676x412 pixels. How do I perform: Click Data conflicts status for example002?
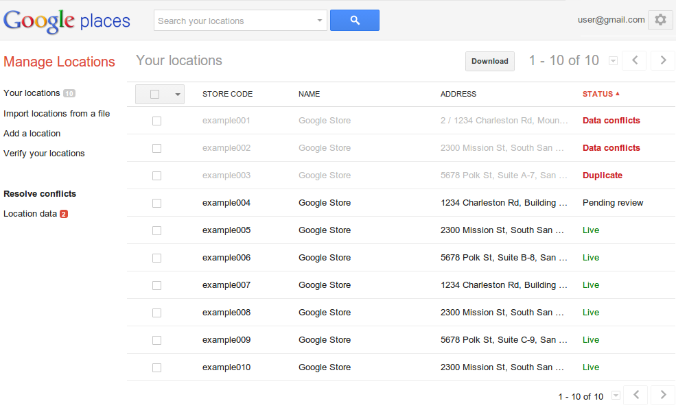(x=611, y=148)
